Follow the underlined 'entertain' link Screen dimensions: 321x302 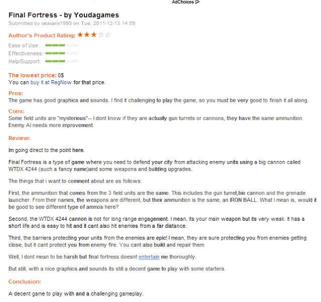[x=149, y=257]
